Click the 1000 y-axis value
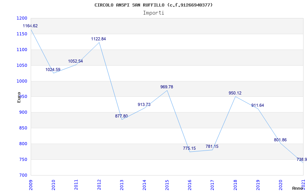 pyautogui.click(x=22, y=81)
